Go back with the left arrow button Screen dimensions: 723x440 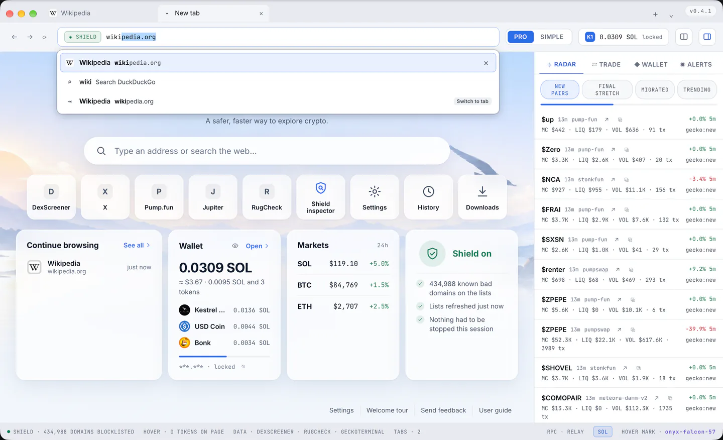pos(15,37)
